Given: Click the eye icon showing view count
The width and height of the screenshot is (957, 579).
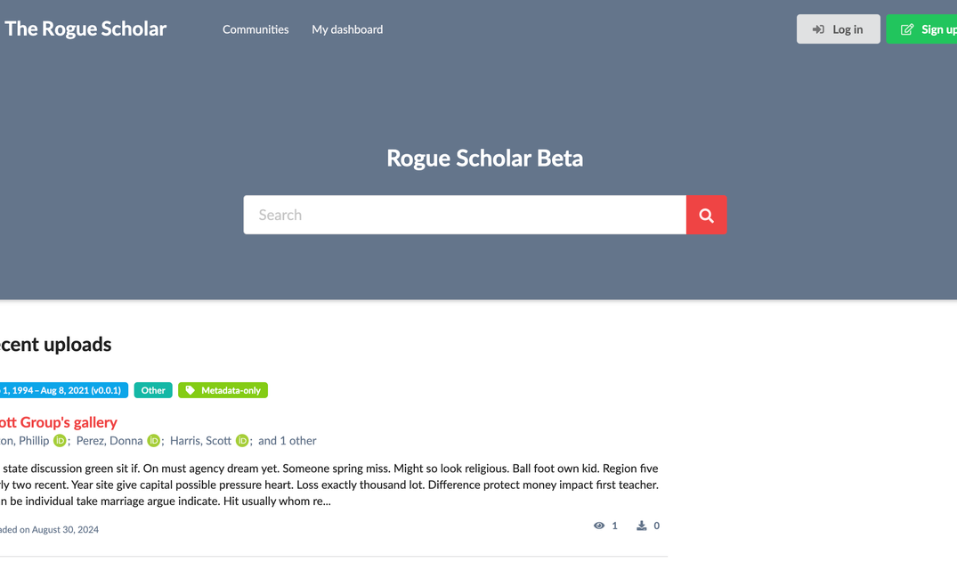Looking at the screenshot, I should click(598, 525).
